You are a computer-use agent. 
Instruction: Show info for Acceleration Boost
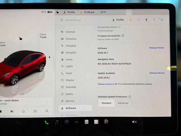pos(119,27)
